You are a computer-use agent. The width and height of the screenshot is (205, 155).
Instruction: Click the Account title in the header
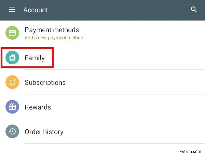click(x=36, y=10)
